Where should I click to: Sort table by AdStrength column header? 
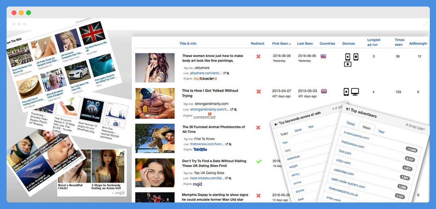418,44
